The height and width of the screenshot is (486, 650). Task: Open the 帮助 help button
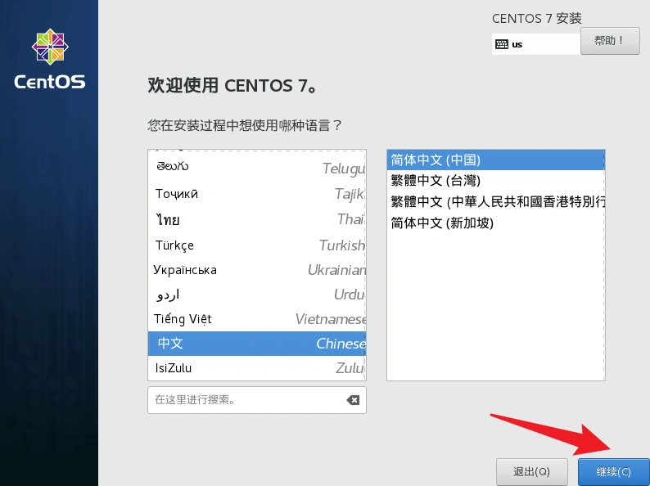click(x=610, y=40)
